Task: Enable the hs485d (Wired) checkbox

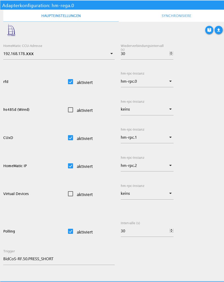Action: [x=71, y=110]
